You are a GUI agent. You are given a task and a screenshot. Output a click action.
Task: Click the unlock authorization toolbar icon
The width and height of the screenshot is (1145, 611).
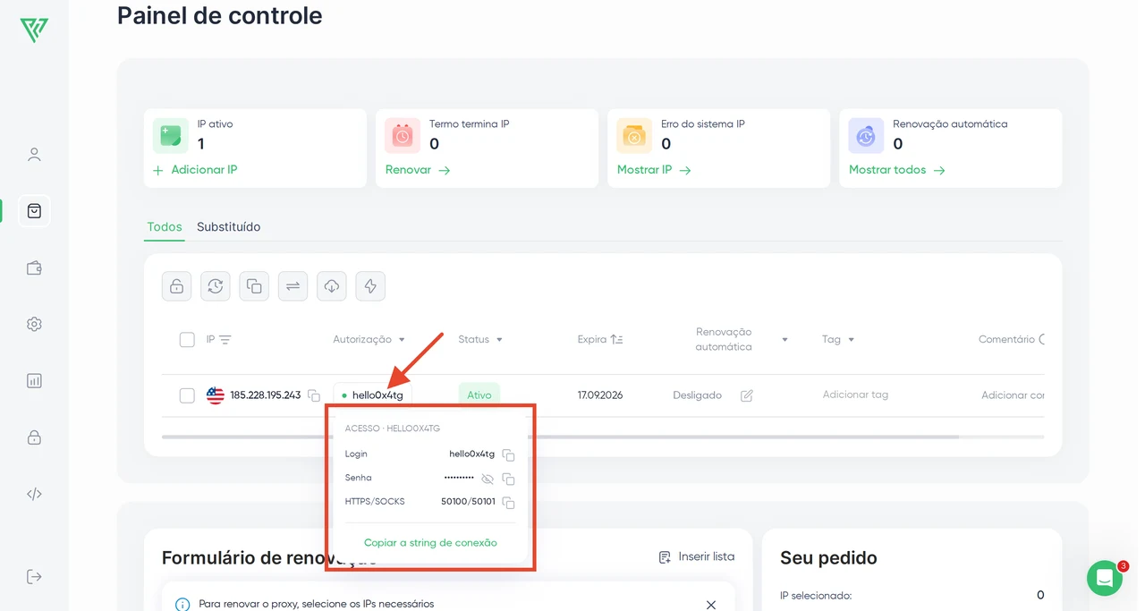click(177, 286)
